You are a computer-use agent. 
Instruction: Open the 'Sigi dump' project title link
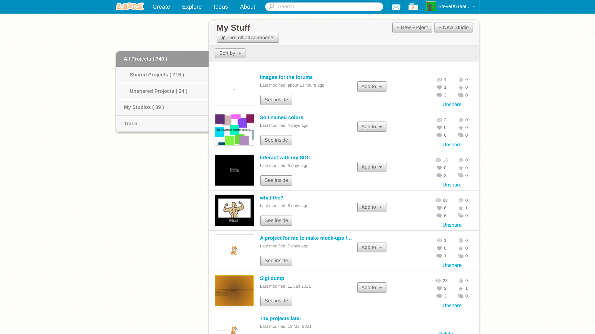272,278
